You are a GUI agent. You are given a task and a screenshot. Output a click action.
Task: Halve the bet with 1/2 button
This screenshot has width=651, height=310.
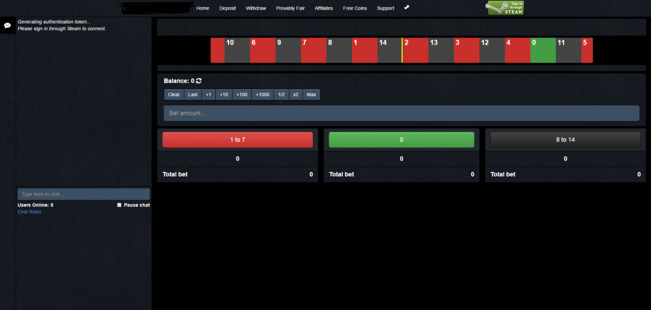tap(281, 95)
